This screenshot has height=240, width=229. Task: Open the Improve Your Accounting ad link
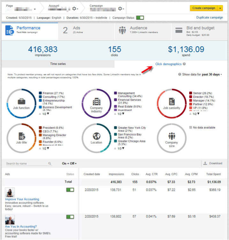tap(22, 199)
